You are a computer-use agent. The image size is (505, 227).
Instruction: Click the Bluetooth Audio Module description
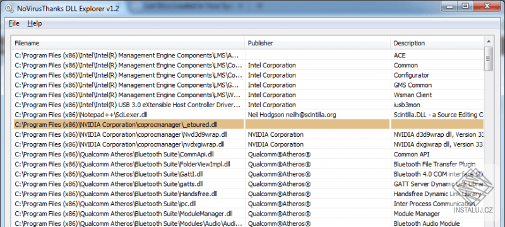[x=427, y=223]
